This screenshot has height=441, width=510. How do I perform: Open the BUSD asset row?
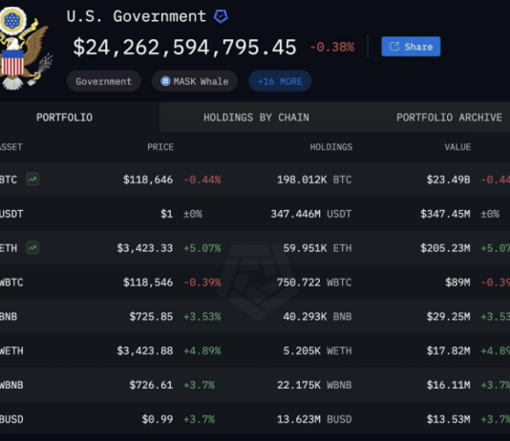click(255, 419)
